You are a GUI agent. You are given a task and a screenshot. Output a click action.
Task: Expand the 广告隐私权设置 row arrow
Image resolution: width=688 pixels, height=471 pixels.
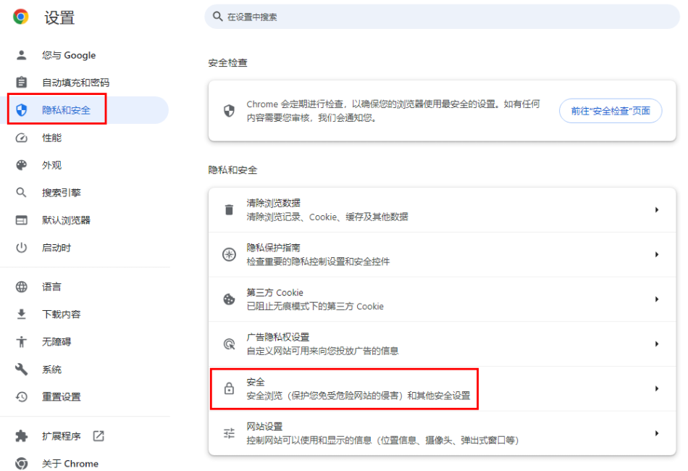click(657, 344)
